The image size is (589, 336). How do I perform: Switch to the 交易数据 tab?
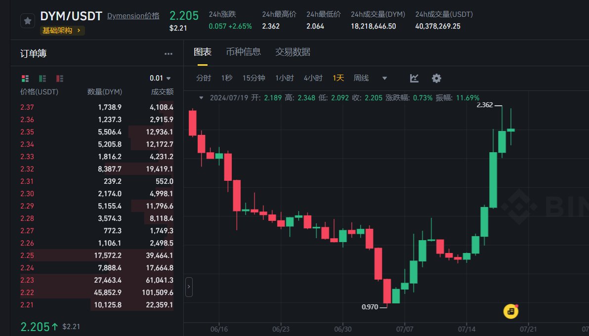pyautogui.click(x=293, y=52)
